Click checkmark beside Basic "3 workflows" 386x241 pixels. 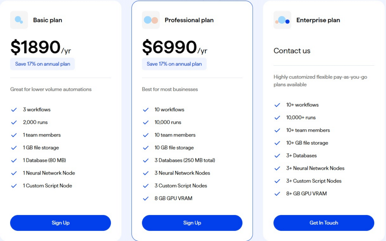click(14, 110)
